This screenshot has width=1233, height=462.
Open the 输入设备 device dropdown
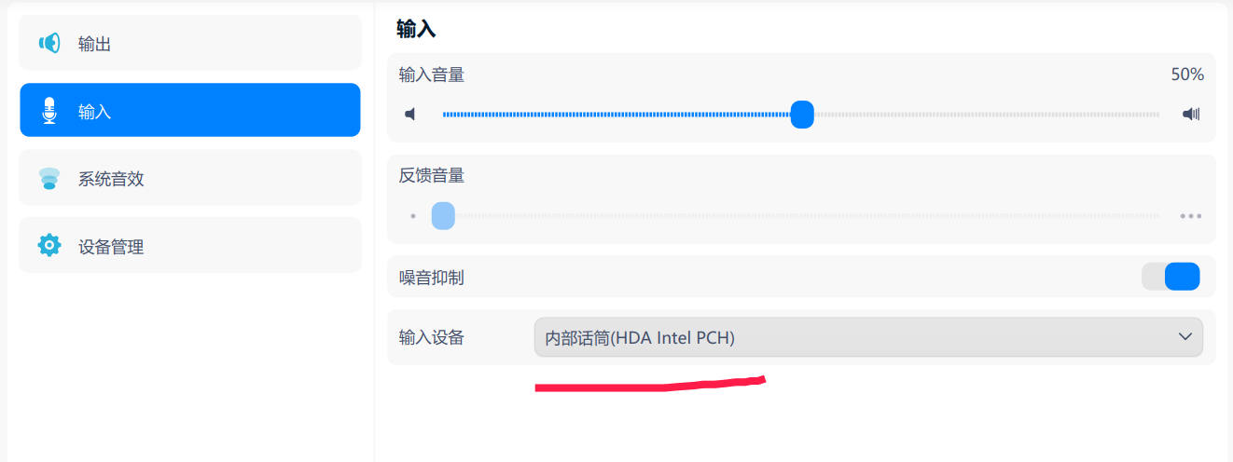(867, 337)
